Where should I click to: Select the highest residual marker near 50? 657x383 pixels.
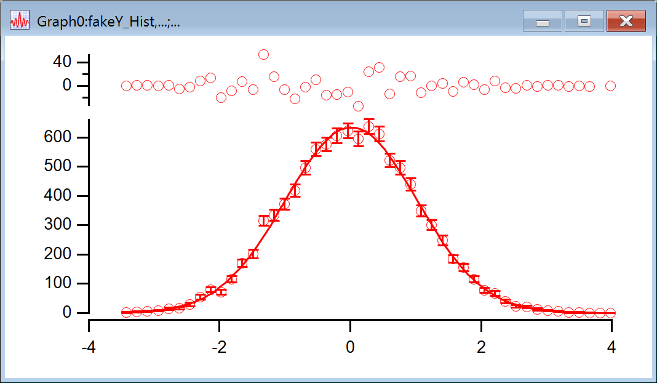coord(263,54)
